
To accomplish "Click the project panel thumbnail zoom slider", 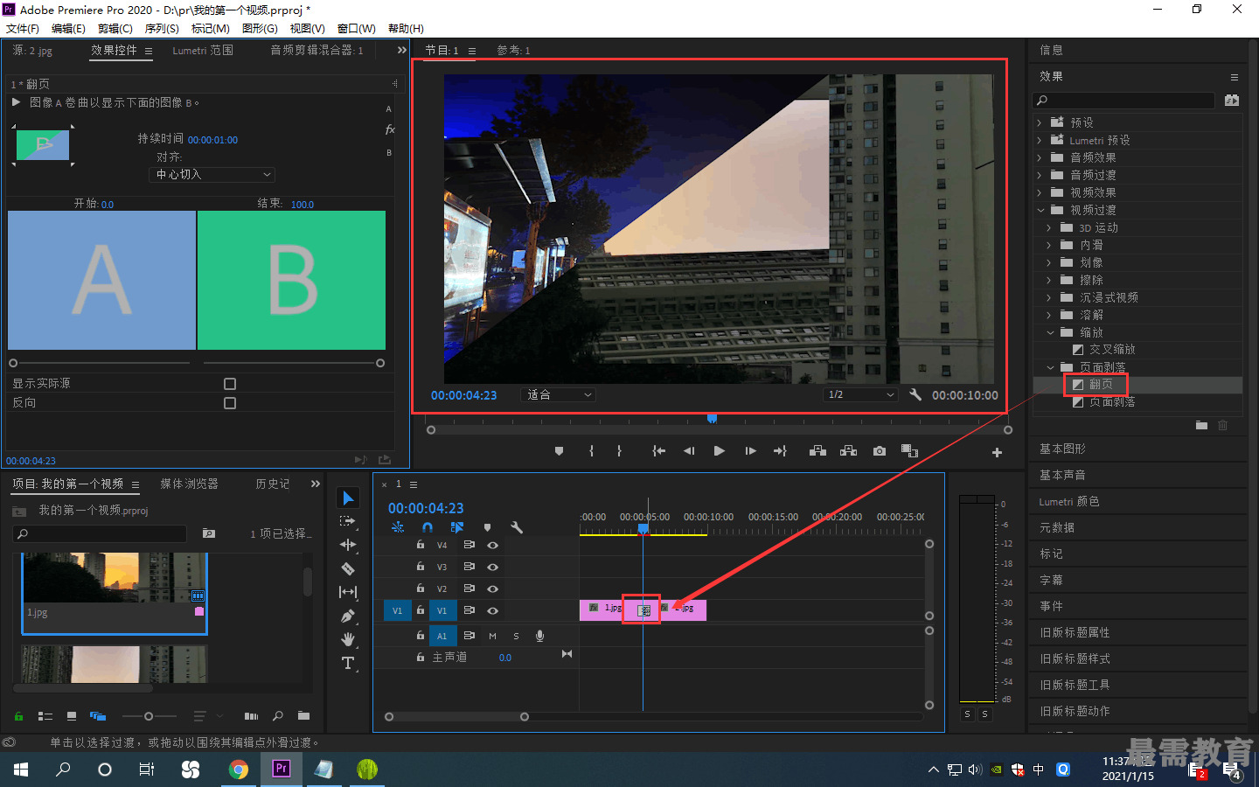I will (x=149, y=716).
